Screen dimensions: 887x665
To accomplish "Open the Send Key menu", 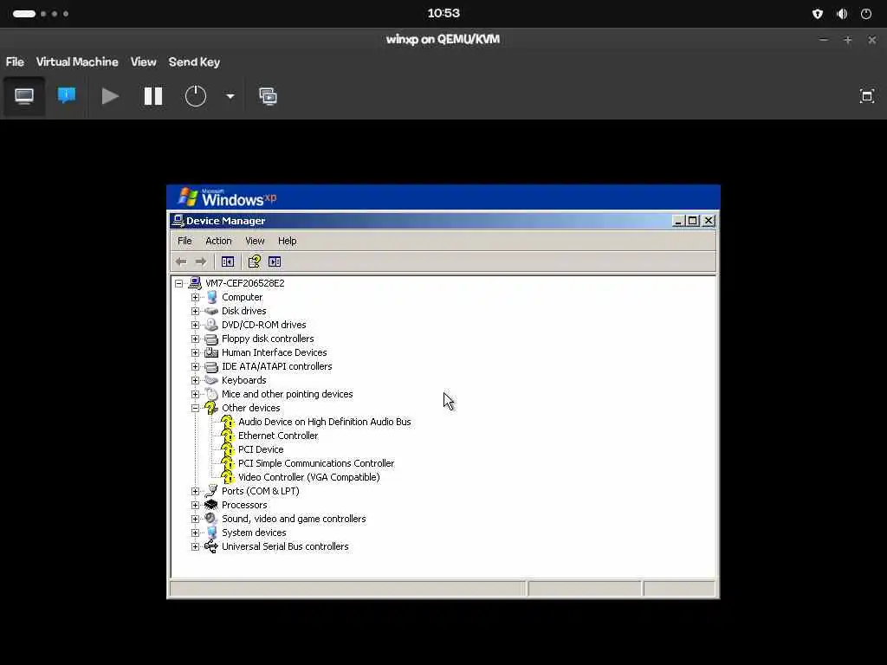I will point(194,61).
